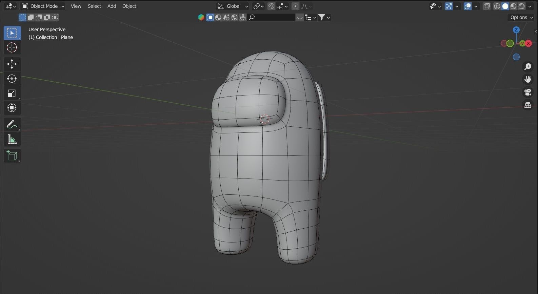Open the gizmo settings dropdown arrow
This screenshot has height=294, width=538.
(x=457, y=6)
